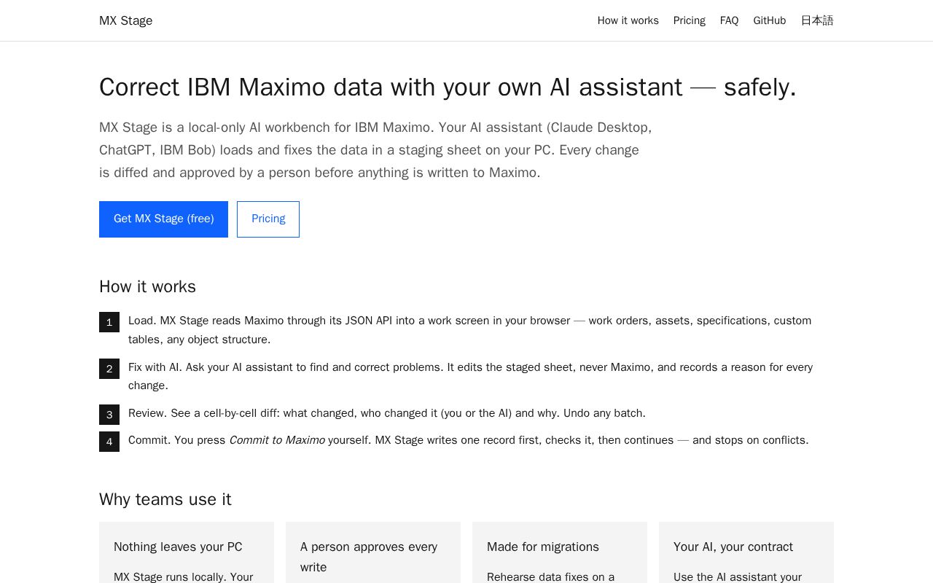Select step number 1 badge for Load
Viewport: 933px width, 583px height.
(x=109, y=322)
